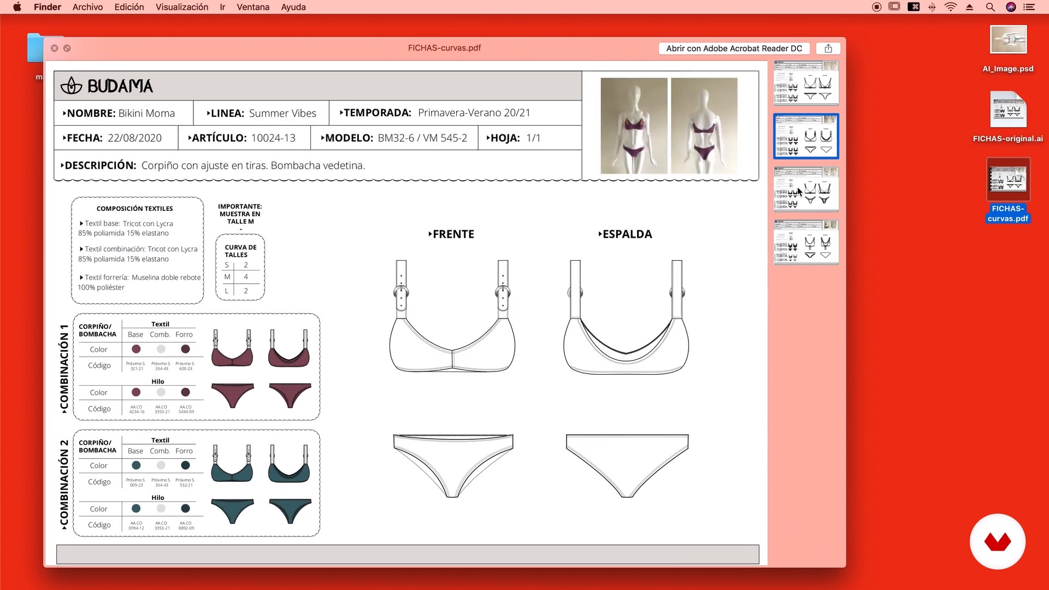Screen dimensions: 1049x590
Task: Click the front mannequin photo
Action: click(x=634, y=126)
